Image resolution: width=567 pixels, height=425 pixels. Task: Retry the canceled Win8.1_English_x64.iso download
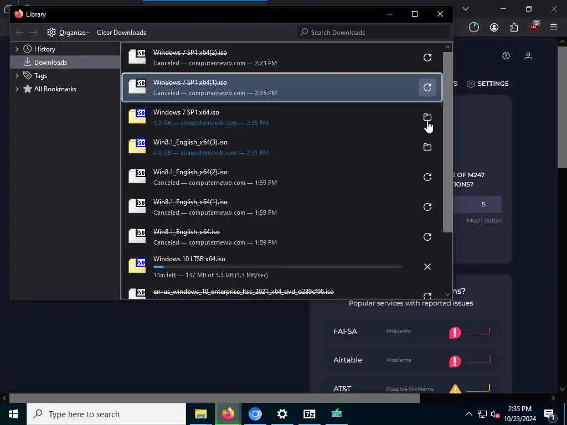click(x=427, y=237)
